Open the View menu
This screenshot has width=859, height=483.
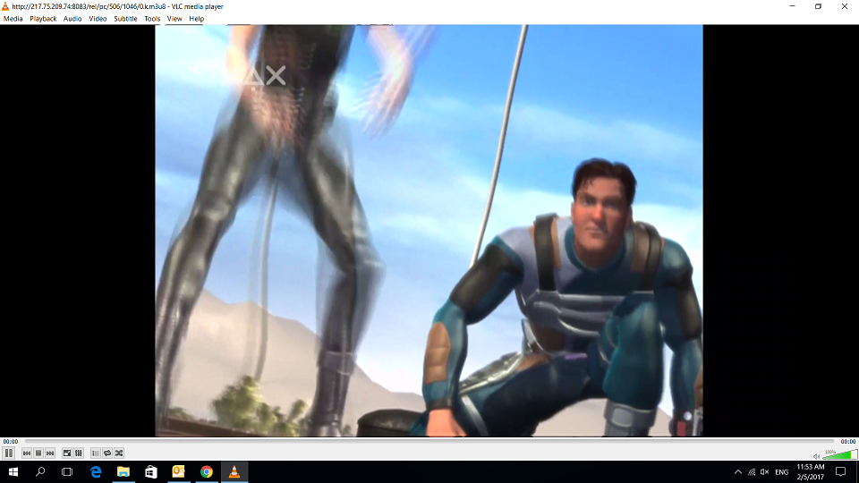coord(174,19)
